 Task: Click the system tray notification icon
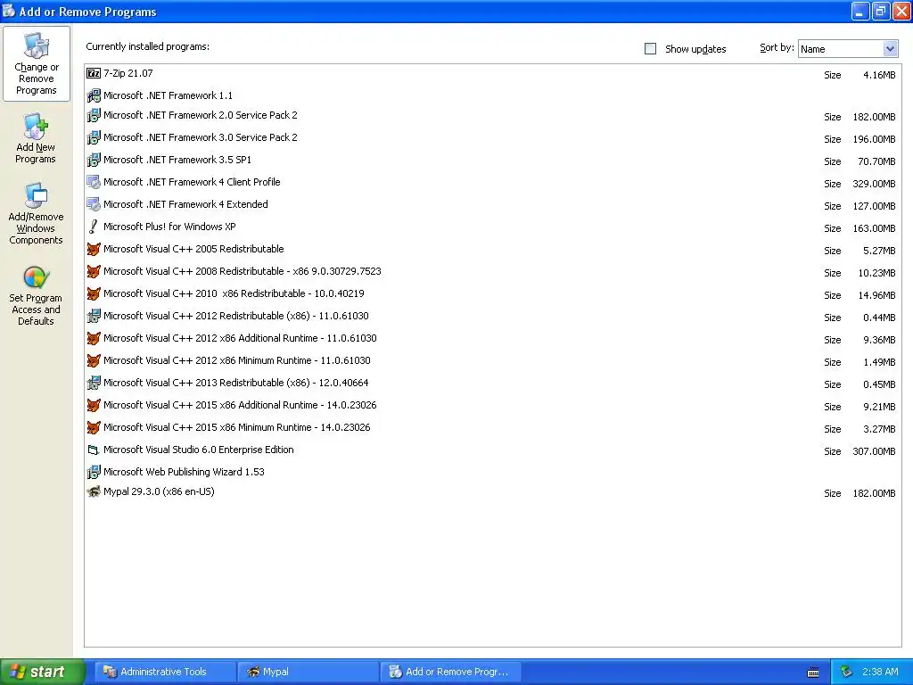[x=846, y=673]
